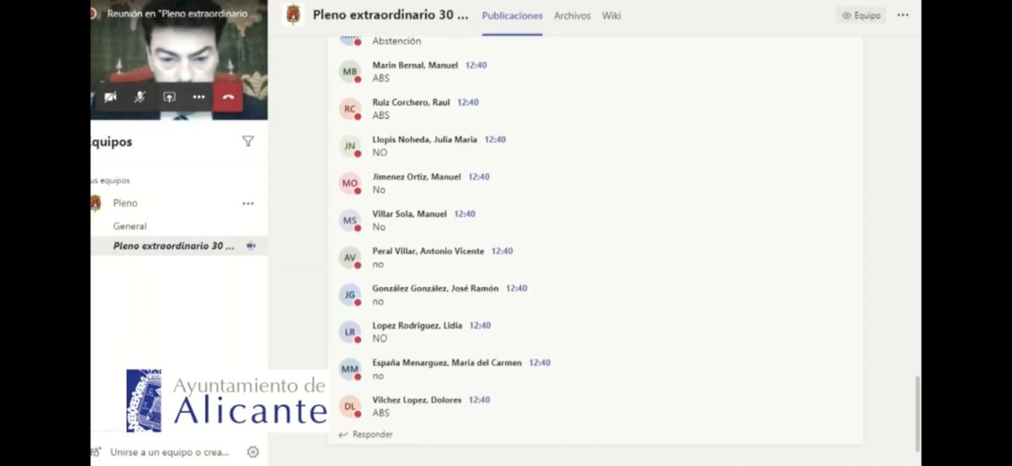Toggle the Equipo visibility button
The height and width of the screenshot is (466, 1012).
[x=861, y=15]
